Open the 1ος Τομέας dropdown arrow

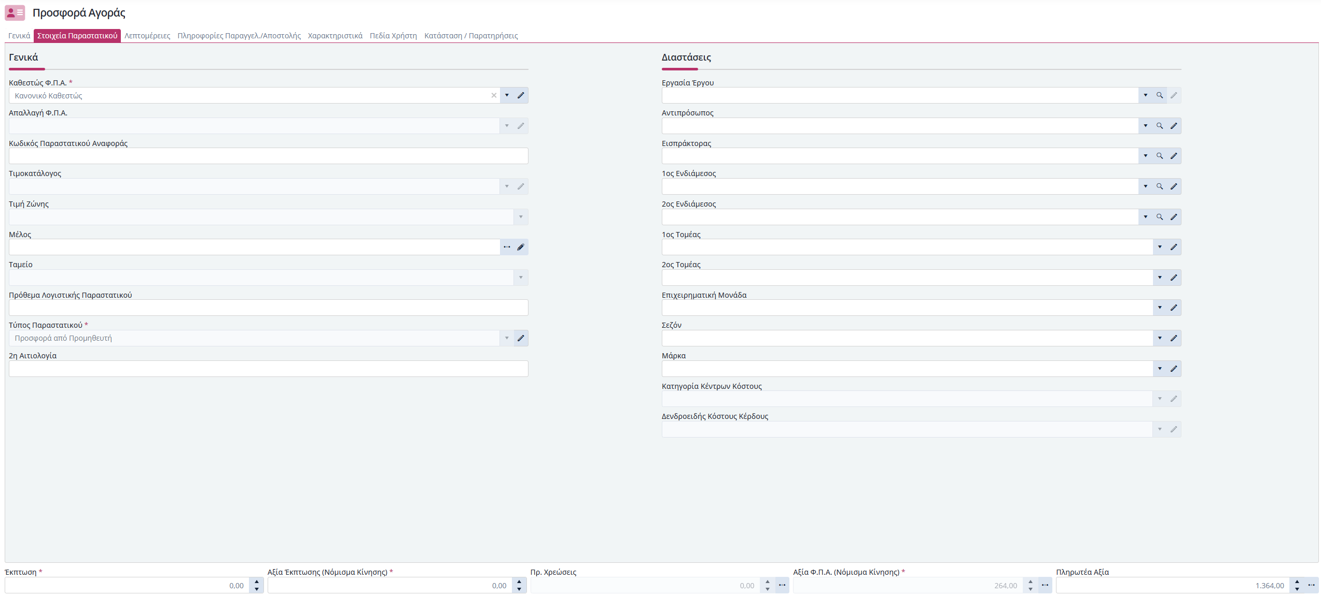1160,247
